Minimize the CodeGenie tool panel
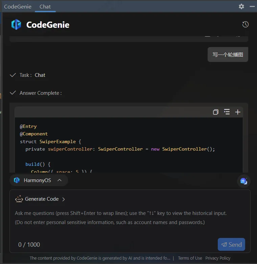This screenshot has height=264, width=257. tap(252, 6)
